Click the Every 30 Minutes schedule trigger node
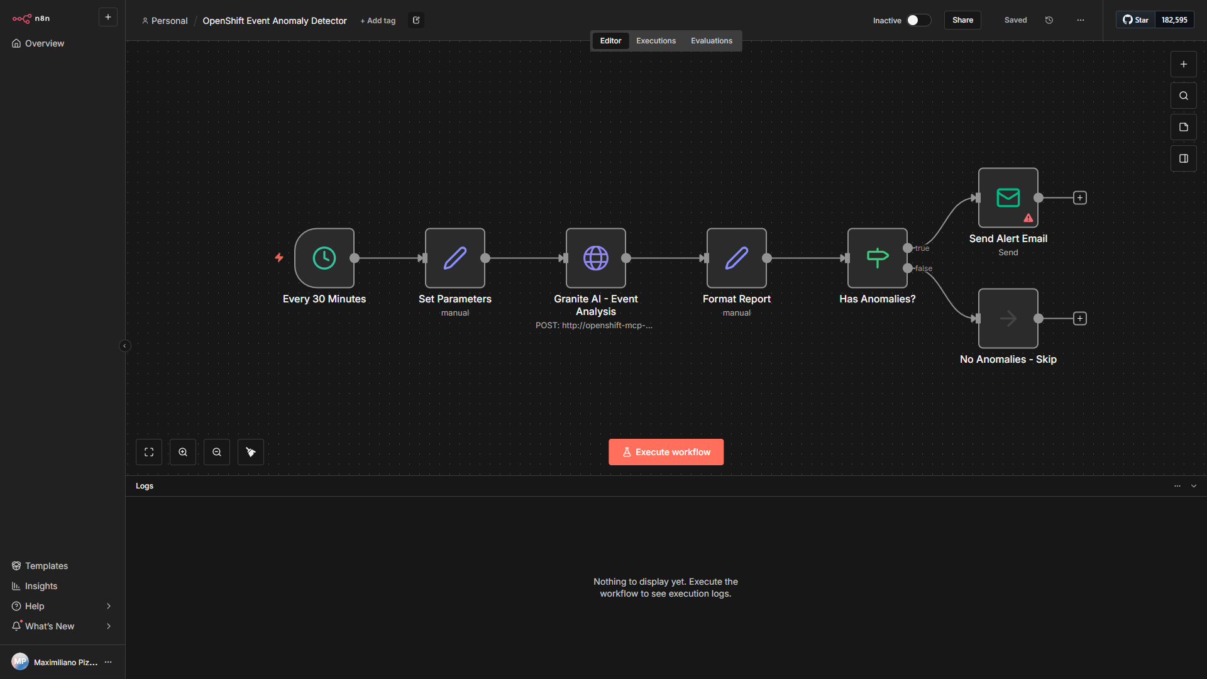The image size is (1207, 679). (324, 258)
